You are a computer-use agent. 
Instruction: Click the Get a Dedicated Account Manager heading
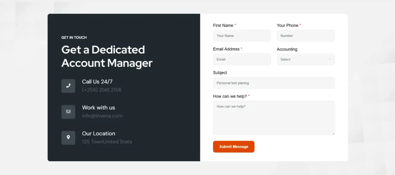[107, 56]
